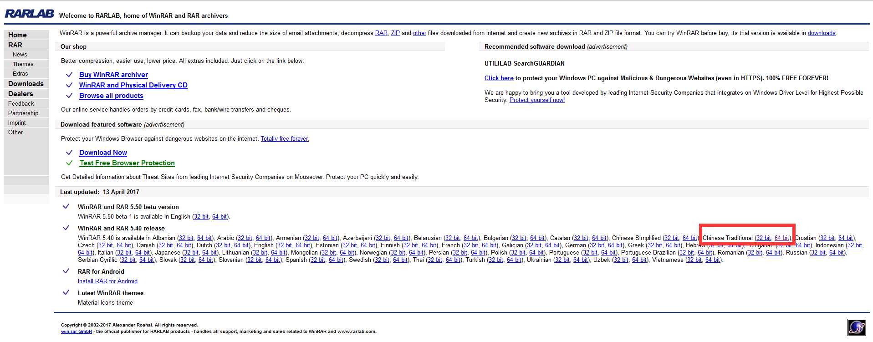Download English 64 bit WinRAR 5.40
The height and width of the screenshot is (342, 873).
(x=303, y=245)
